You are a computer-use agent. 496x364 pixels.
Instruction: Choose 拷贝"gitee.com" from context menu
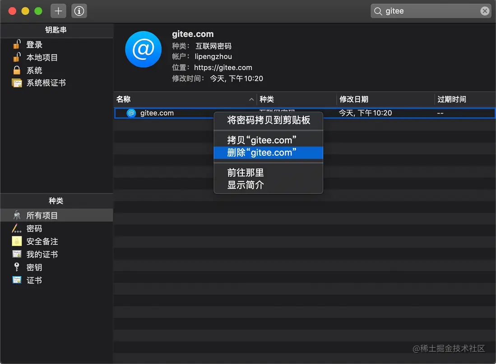pos(268,140)
